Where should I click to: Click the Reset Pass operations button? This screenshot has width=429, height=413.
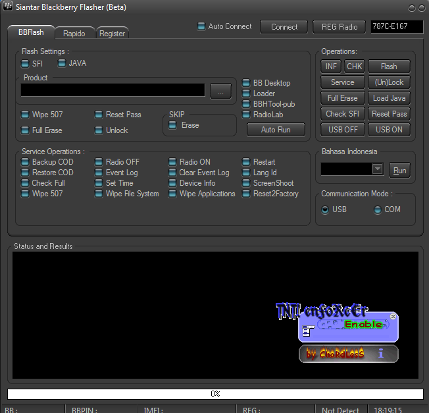[x=389, y=114]
